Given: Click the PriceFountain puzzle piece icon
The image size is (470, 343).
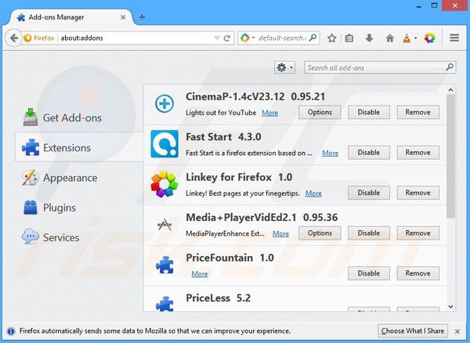Looking at the screenshot, I should 164,265.
